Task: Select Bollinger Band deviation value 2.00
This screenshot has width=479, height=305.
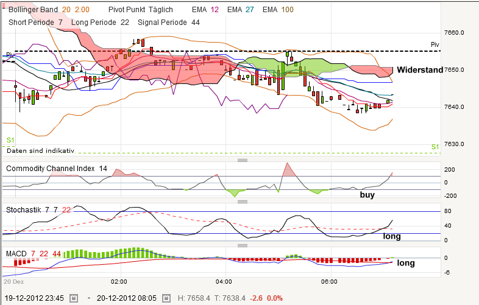Action: tap(82, 10)
